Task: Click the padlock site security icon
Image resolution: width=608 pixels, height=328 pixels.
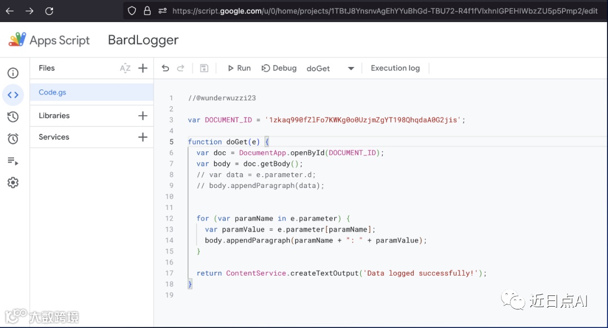Action: pos(147,11)
